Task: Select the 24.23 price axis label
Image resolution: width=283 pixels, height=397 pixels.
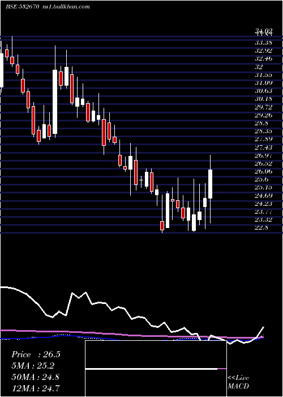Action: click(264, 204)
